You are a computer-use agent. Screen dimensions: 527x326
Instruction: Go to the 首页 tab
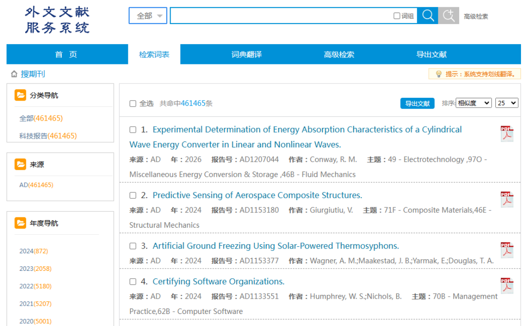click(x=66, y=54)
